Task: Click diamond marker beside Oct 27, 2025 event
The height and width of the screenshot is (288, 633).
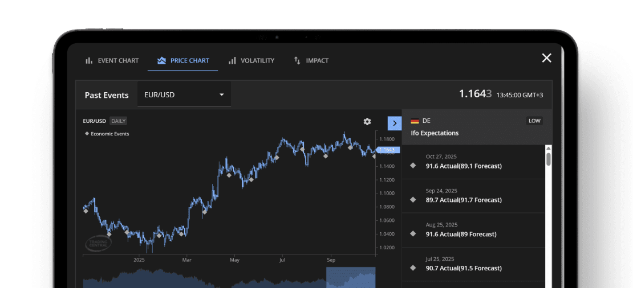Action: [413, 166]
